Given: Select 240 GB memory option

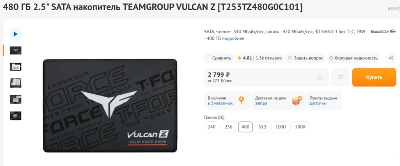Looking at the screenshot, I should [x=211, y=127].
